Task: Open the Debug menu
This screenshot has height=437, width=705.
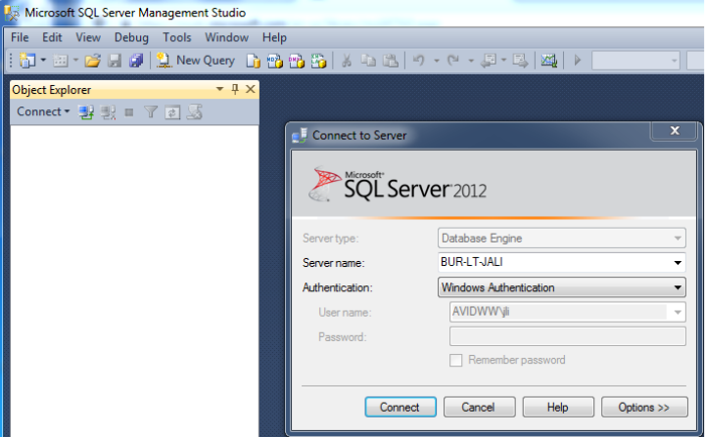Action: click(131, 37)
